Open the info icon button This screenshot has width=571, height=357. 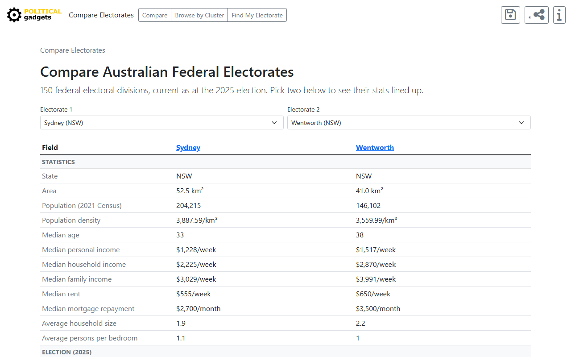559,15
